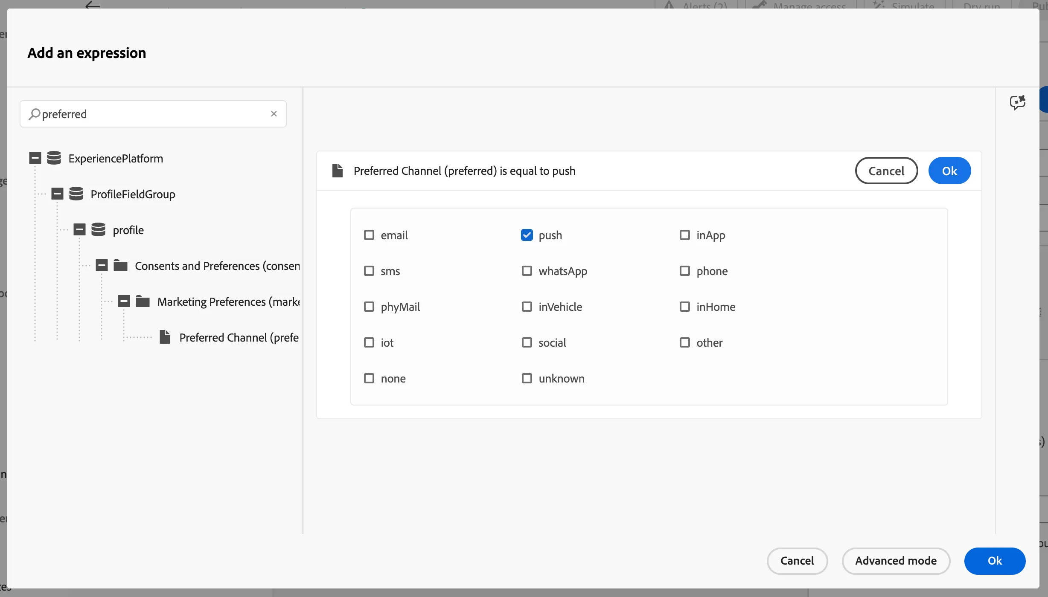The image size is (1048, 597).
Task: Confirm dialog with the bottom Ok button
Action: point(995,561)
